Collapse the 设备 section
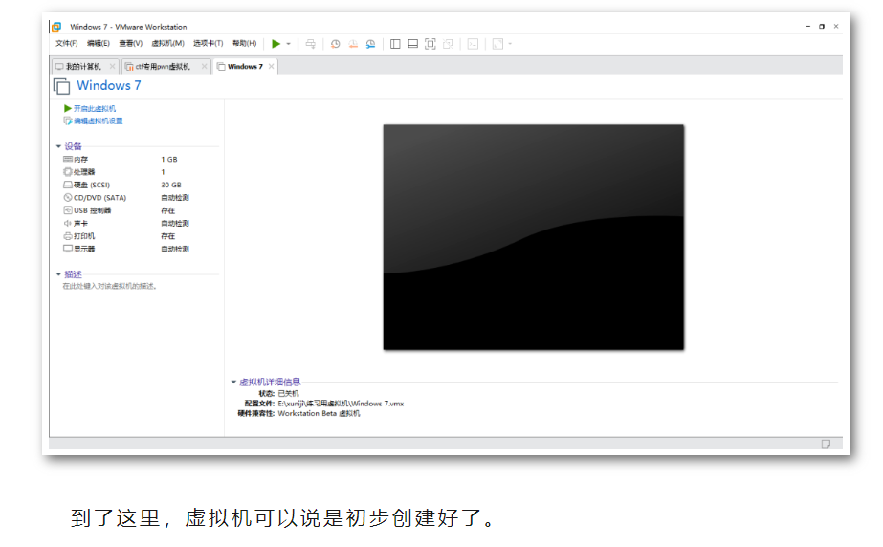 click(x=58, y=146)
